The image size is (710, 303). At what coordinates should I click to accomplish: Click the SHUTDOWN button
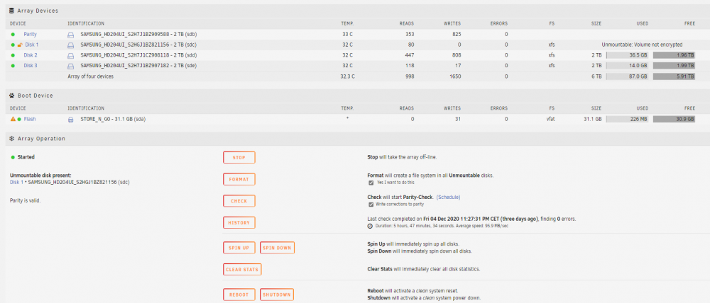pyautogui.click(x=277, y=295)
